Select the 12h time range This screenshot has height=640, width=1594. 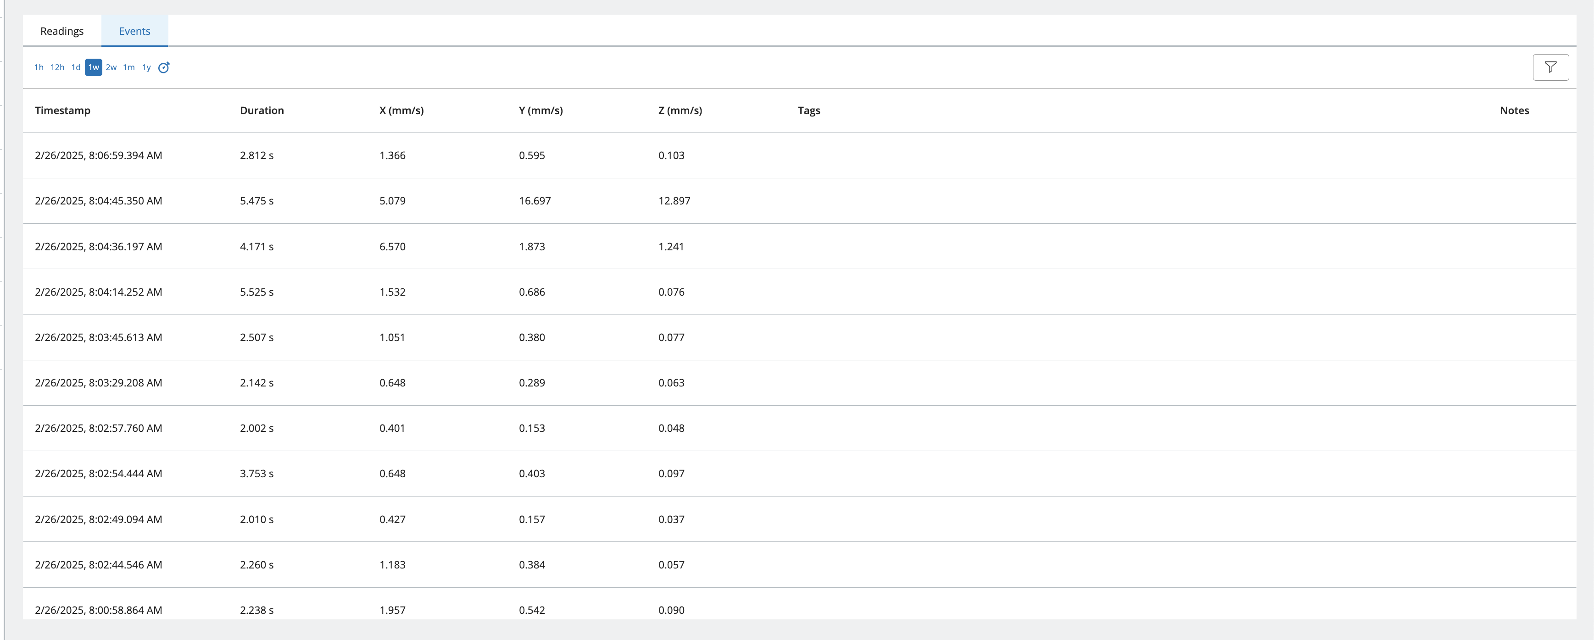point(57,67)
